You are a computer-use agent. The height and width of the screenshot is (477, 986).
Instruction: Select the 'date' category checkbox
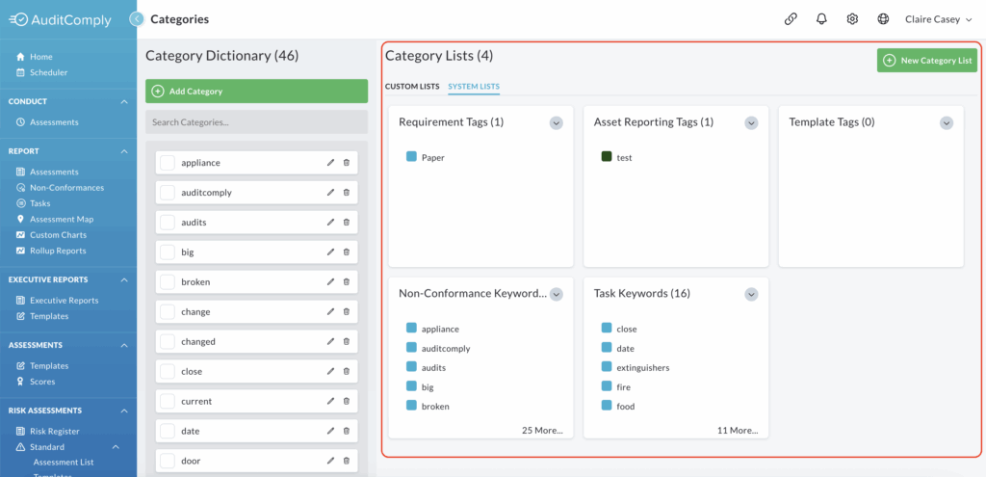point(168,431)
